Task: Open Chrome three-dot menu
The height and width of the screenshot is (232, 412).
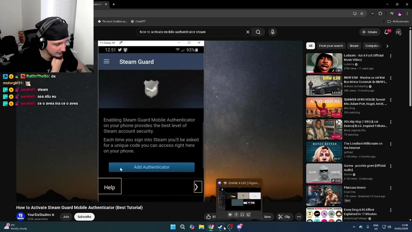Action: 407,14
